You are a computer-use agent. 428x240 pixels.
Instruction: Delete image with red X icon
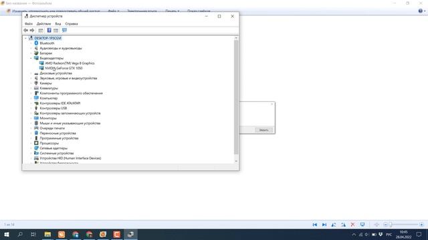coord(352,225)
